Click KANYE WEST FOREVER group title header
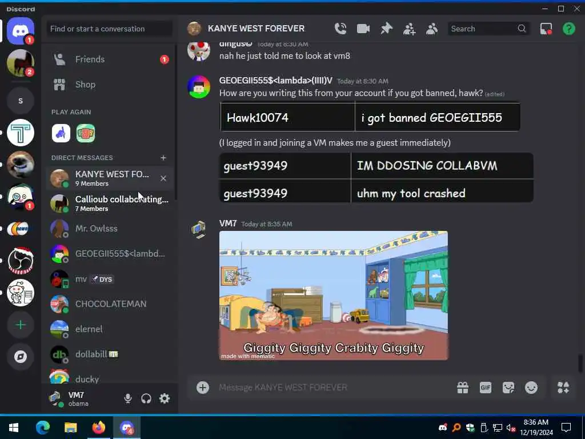 point(256,29)
